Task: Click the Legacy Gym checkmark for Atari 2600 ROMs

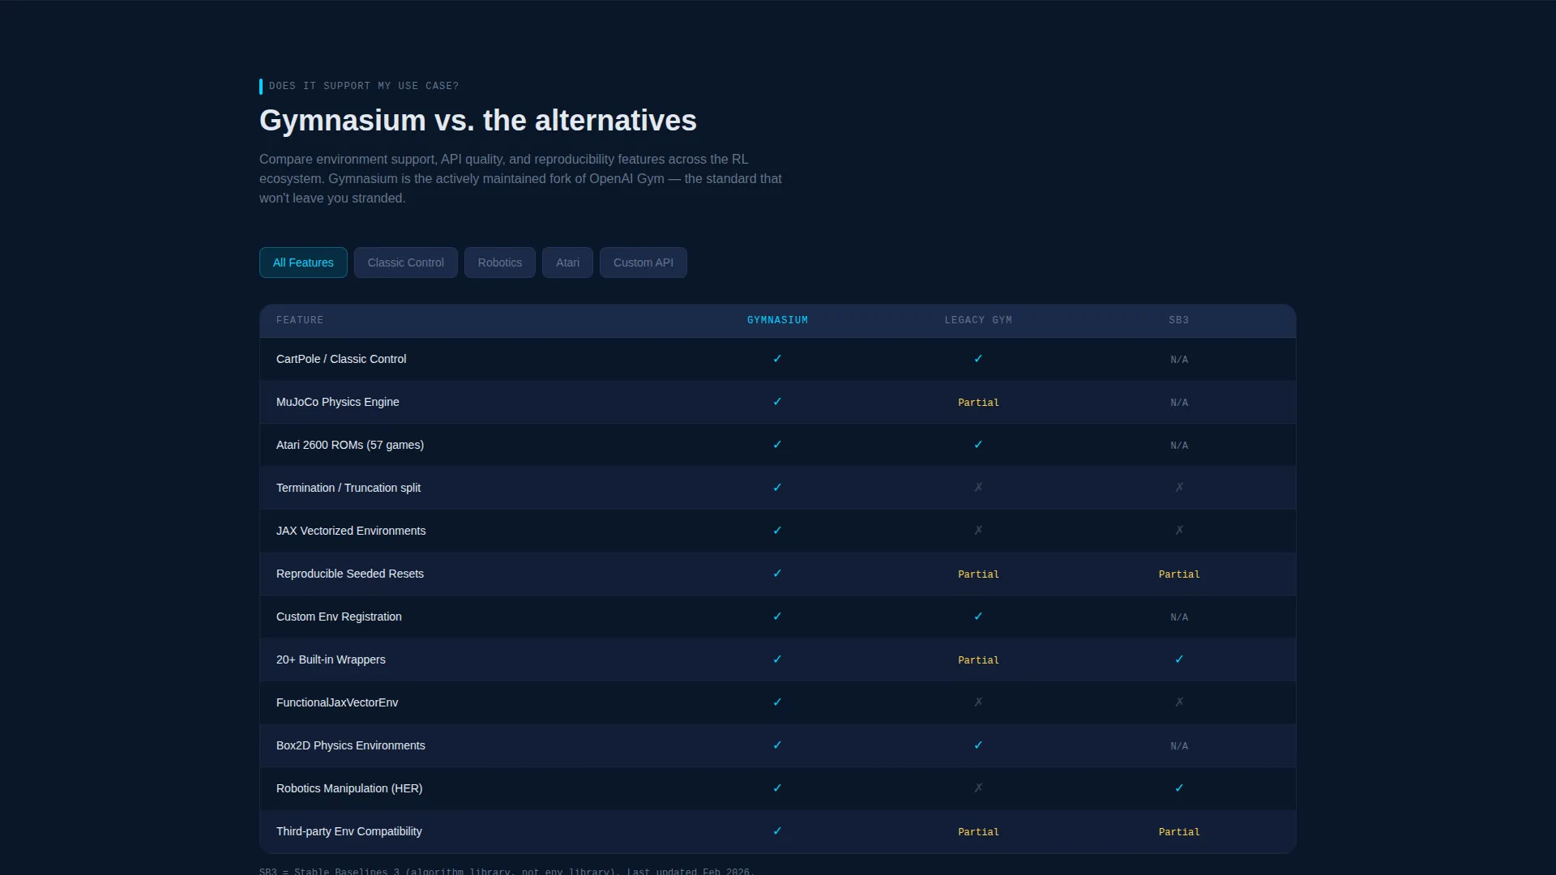Action: pyautogui.click(x=978, y=445)
